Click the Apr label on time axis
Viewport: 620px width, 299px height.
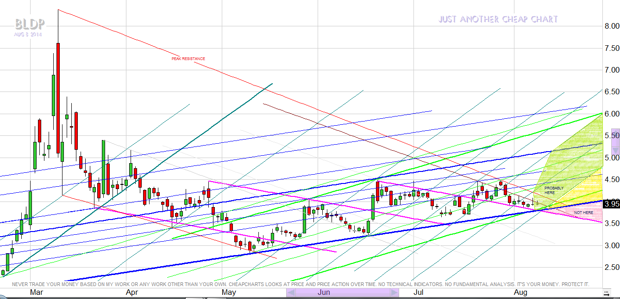[x=132, y=293]
